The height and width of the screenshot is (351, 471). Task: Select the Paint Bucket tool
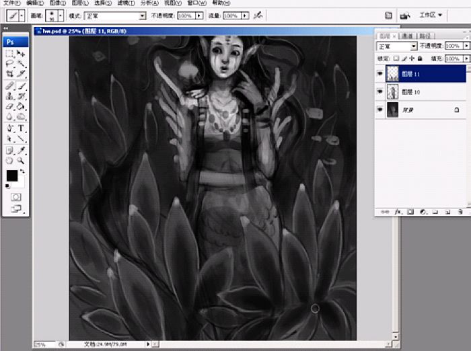21,106
